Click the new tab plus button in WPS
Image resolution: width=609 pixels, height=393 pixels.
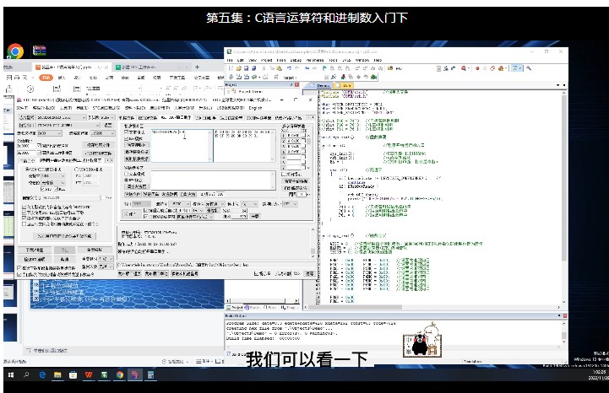click(198, 67)
